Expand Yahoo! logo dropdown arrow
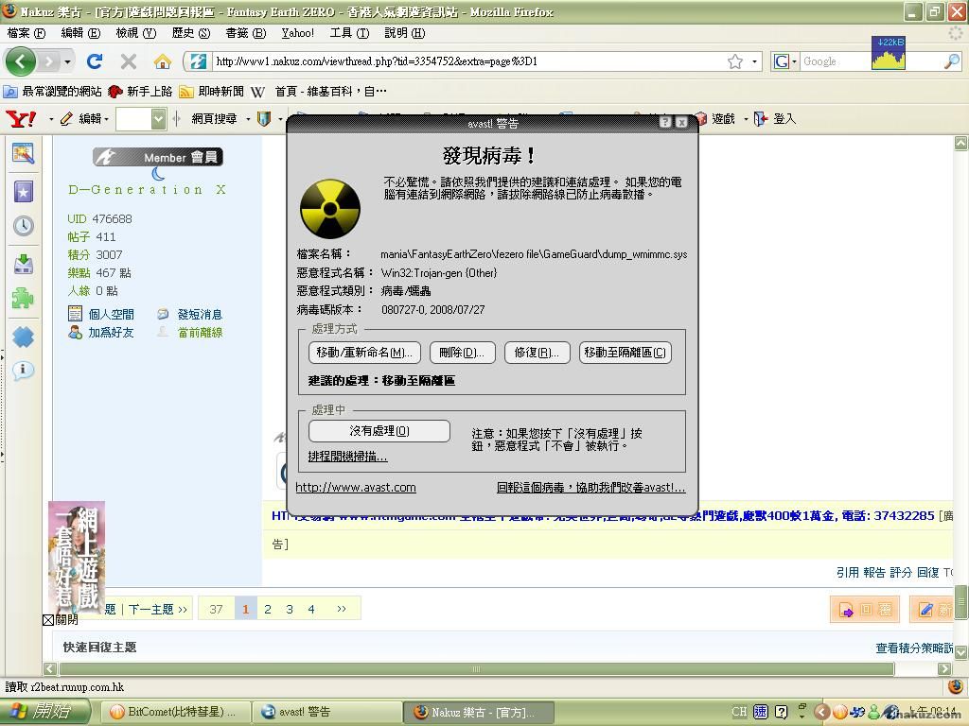The image size is (969, 726). click(51, 118)
